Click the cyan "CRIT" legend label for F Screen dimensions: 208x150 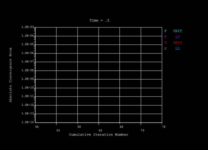(x=177, y=31)
